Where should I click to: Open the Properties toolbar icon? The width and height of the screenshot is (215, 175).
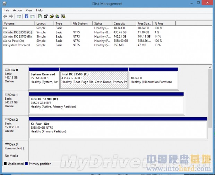click(46, 16)
